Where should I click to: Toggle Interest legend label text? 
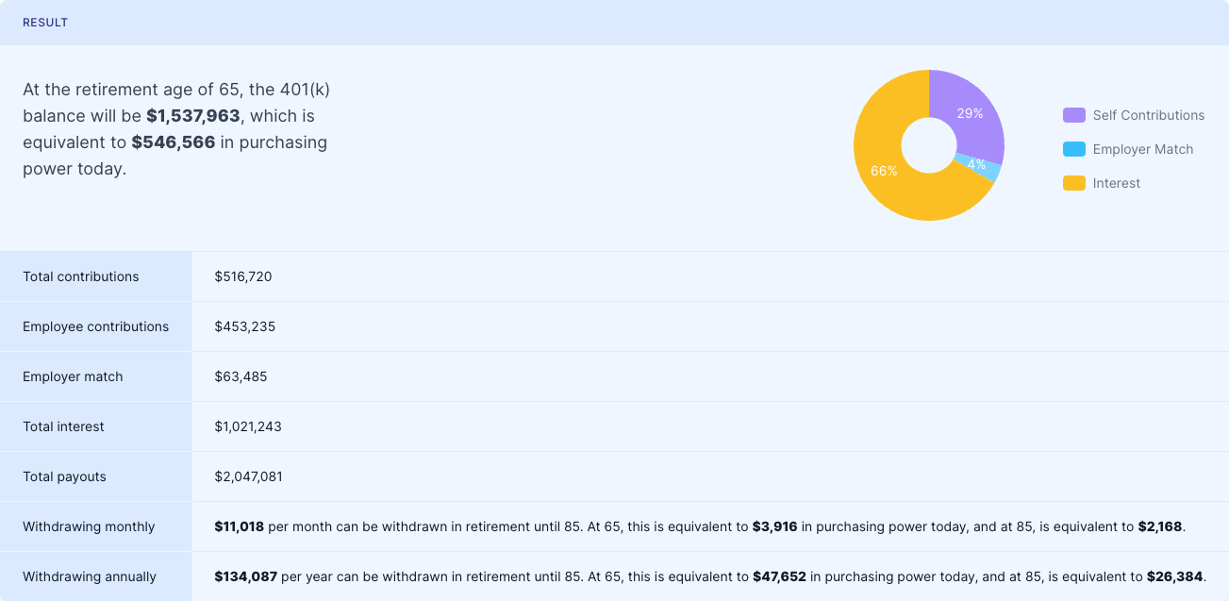pos(1116,183)
